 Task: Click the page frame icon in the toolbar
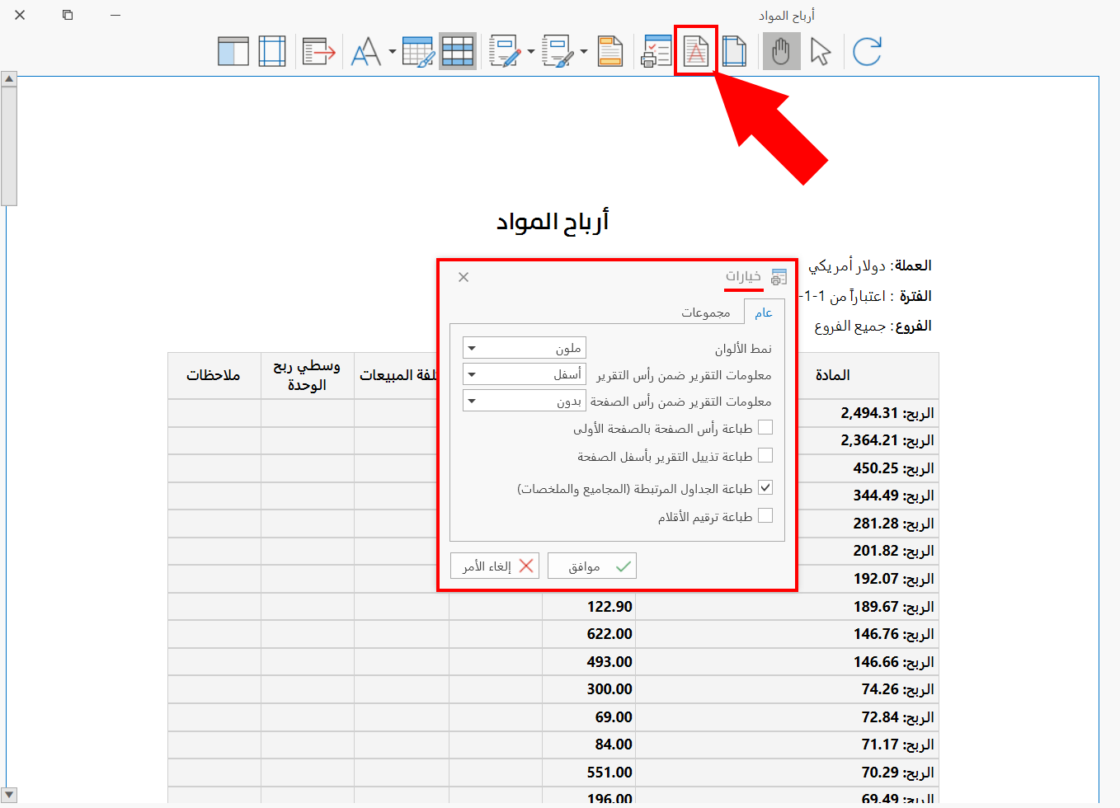coord(272,51)
